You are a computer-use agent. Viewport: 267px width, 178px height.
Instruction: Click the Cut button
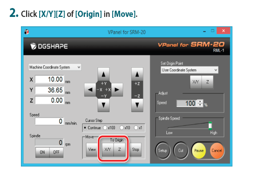tap(181, 150)
